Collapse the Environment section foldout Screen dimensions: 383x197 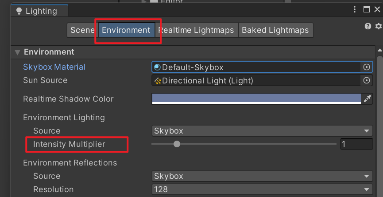pyautogui.click(x=18, y=52)
